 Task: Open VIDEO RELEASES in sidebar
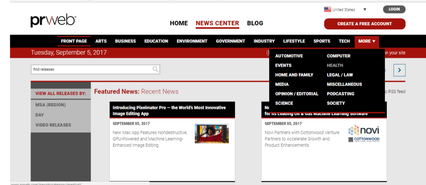[x=53, y=125]
